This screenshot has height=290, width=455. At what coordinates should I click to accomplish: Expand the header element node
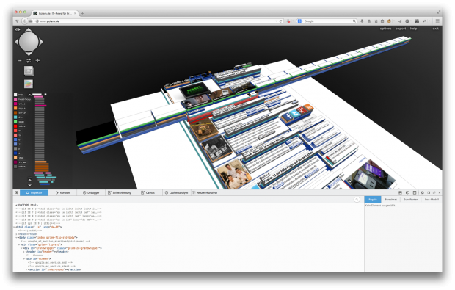pyautogui.click(x=23, y=252)
